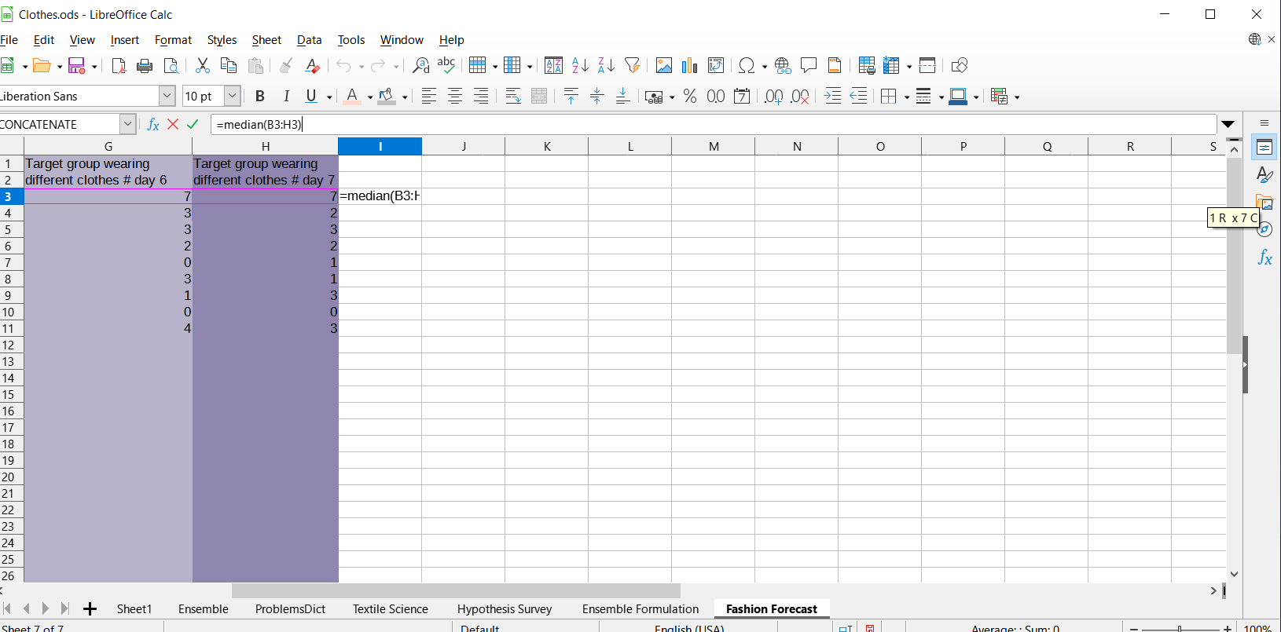This screenshot has height=632, width=1281.
Task: Go to the first sheet tab
Action: tap(7, 609)
